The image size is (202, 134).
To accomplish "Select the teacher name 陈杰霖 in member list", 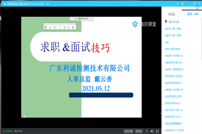I will [x=176, y=22].
